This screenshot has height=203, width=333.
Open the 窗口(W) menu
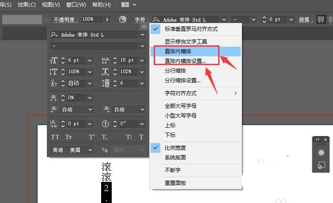pyautogui.click(x=76, y=5)
